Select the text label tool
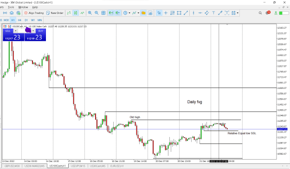This screenshot has height=169, width=290. point(227,13)
